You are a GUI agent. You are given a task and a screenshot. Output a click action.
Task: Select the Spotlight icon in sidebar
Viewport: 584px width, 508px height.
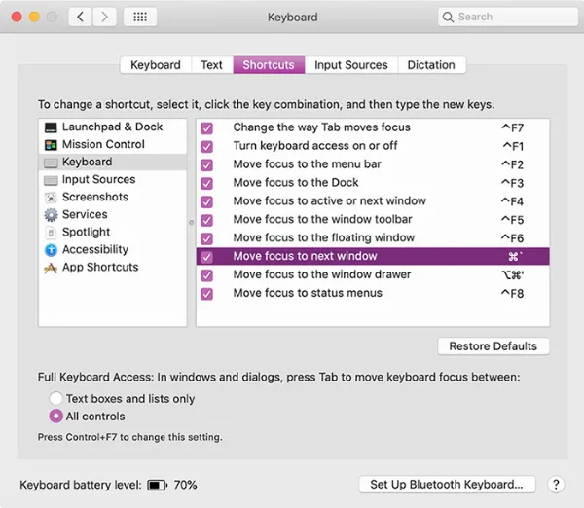52,233
